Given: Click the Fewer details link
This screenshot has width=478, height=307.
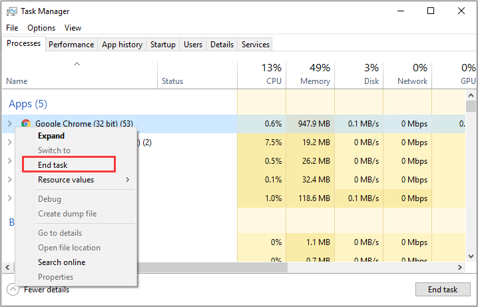Looking at the screenshot, I should tap(47, 290).
